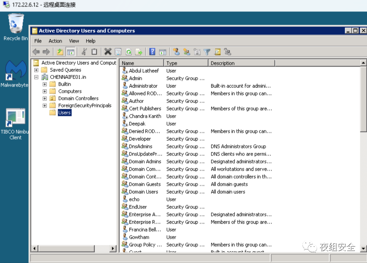Screen dimensions: 367x263
Task: Click the Back arrow toolbar icon
Action: [x=36, y=52]
